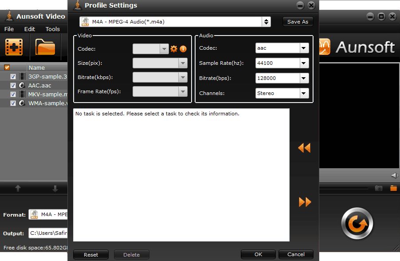
Task: Click the double right arrows icon
Action: pos(305,202)
